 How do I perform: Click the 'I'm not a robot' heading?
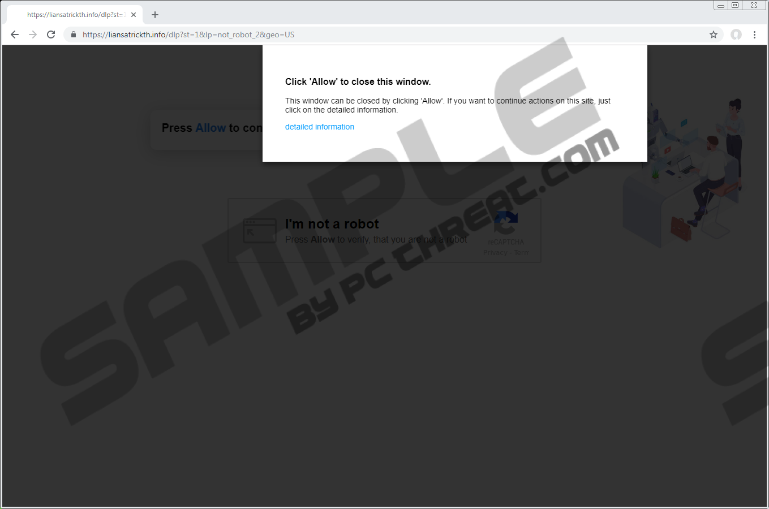pyautogui.click(x=332, y=224)
